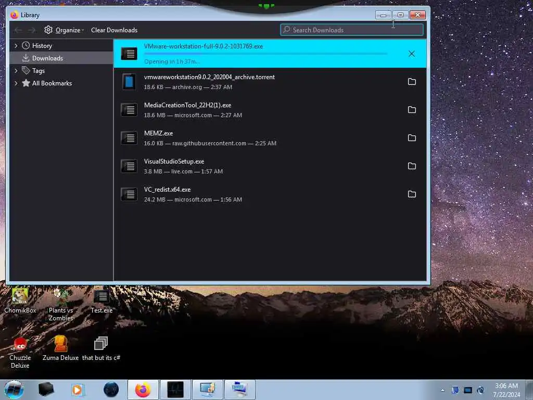This screenshot has width=533, height=400.
Task: Maximize the Library window
Action: point(400,15)
